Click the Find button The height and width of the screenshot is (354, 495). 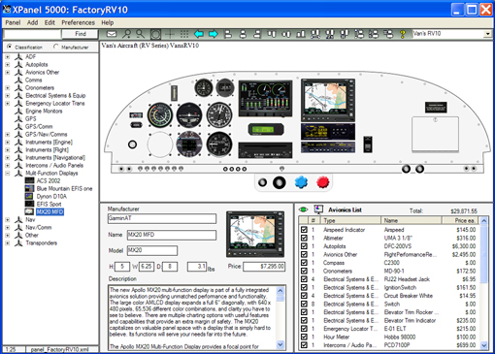[80, 34]
